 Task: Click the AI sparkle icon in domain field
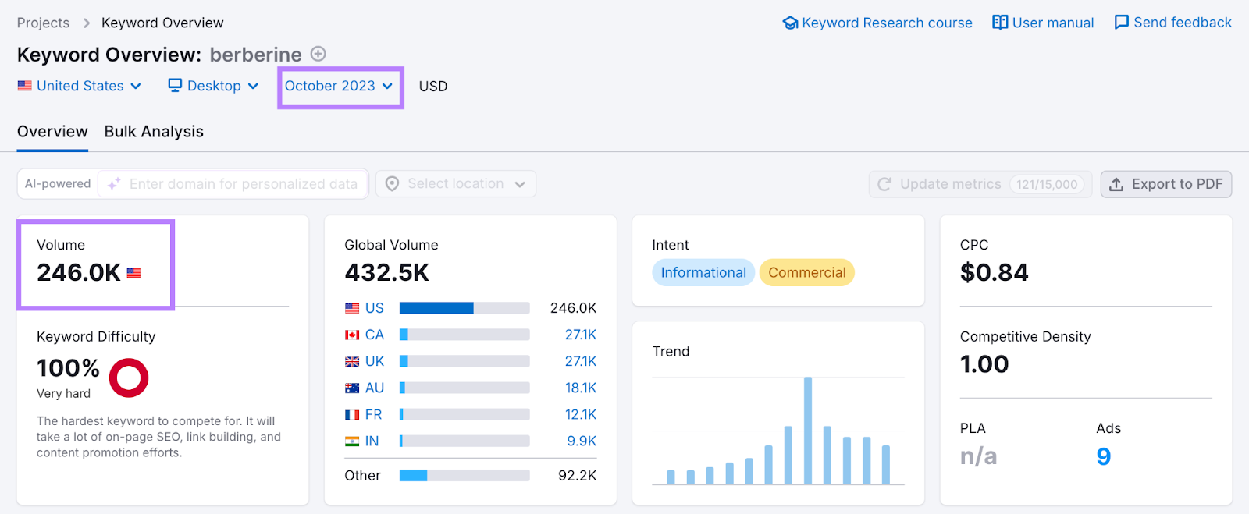(114, 184)
